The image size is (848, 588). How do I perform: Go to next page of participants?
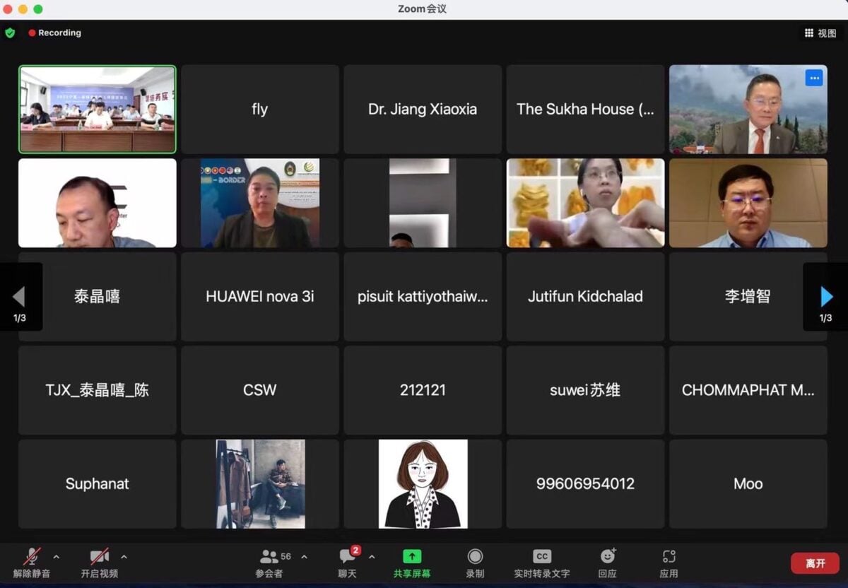click(x=825, y=297)
